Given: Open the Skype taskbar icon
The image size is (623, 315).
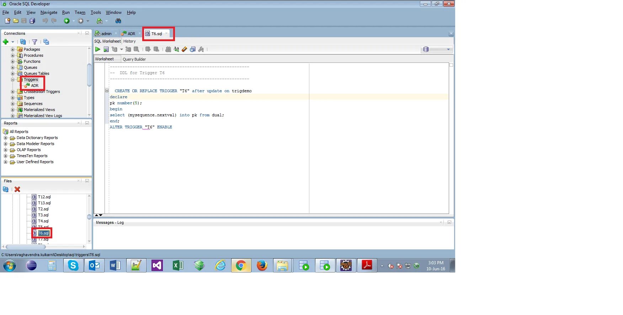Looking at the screenshot, I should pyautogui.click(x=73, y=265).
